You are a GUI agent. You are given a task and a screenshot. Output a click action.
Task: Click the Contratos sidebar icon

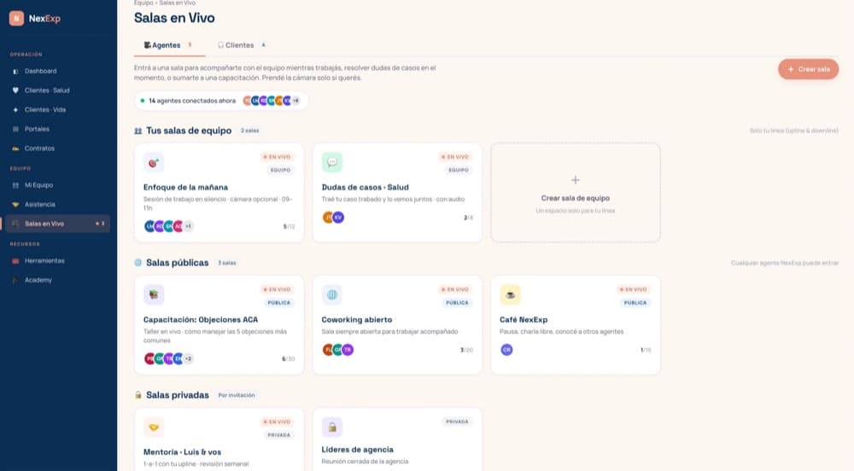click(15, 148)
